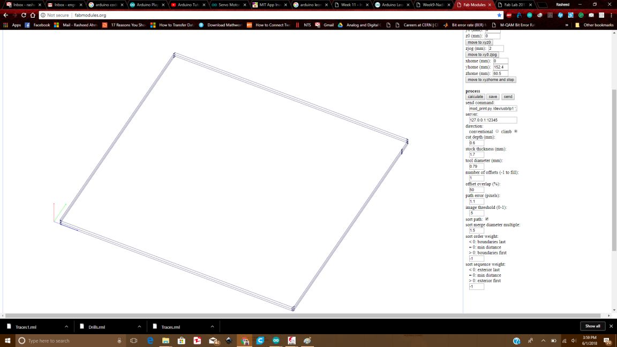The height and width of the screenshot is (347, 617).
Task: Click the move to xyz0 button
Action: tap(479, 42)
